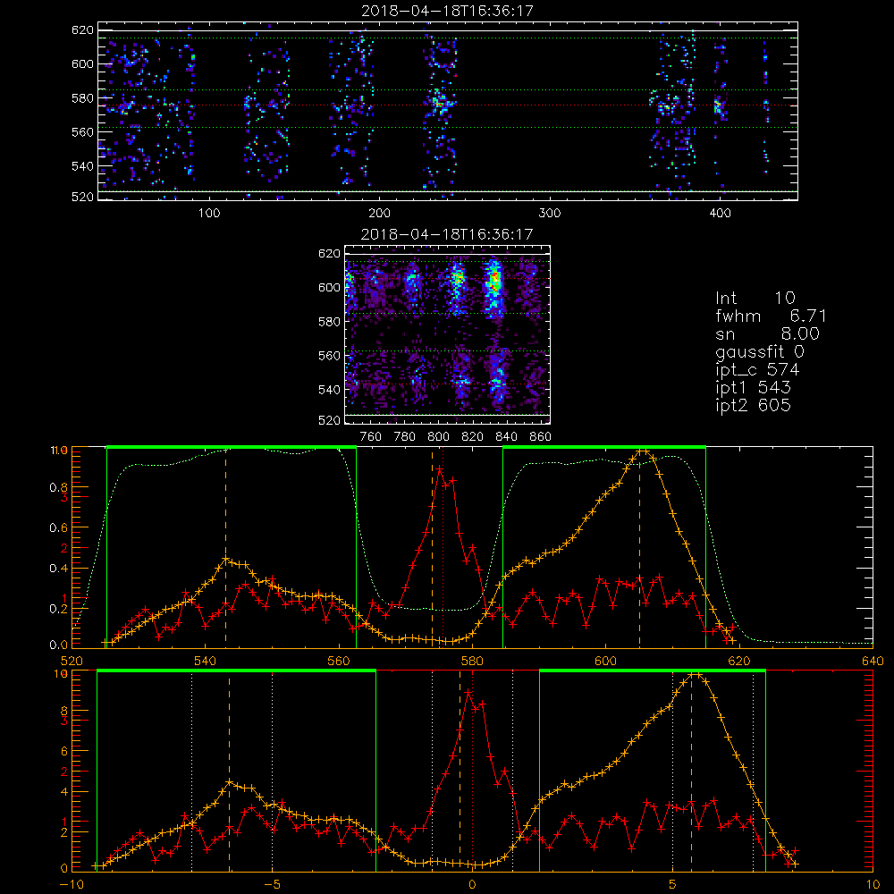Click the 'ipt1 543' label
Viewport: 894px width, 894px height.
pos(753,388)
